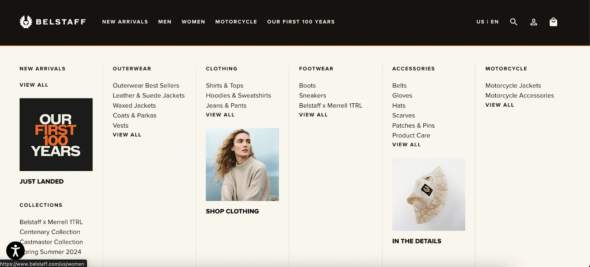View the shopping bag
This screenshot has width=590, height=267.
(x=553, y=22)
